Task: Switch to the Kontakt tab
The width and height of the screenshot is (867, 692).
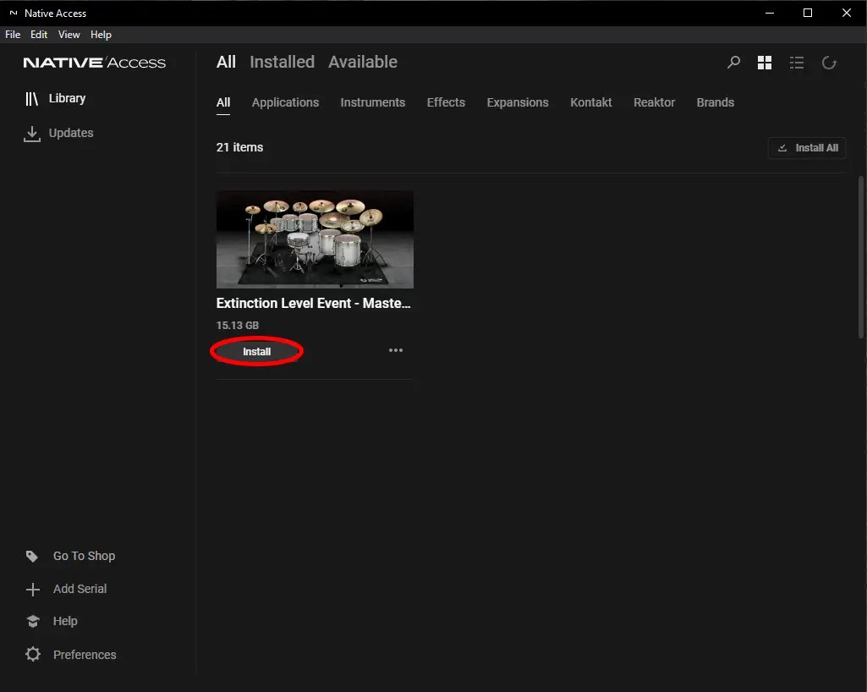Action: pos(590,102)
